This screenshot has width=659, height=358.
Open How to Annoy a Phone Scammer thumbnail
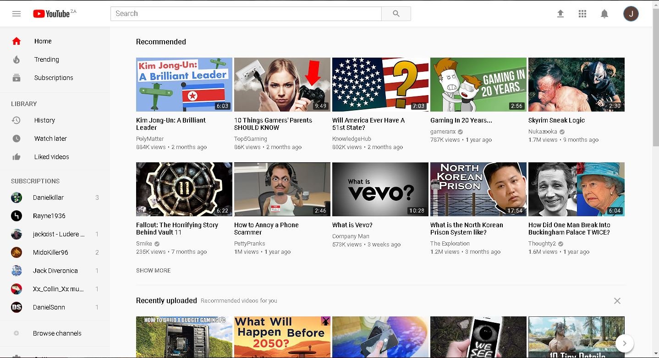[282, 189]
